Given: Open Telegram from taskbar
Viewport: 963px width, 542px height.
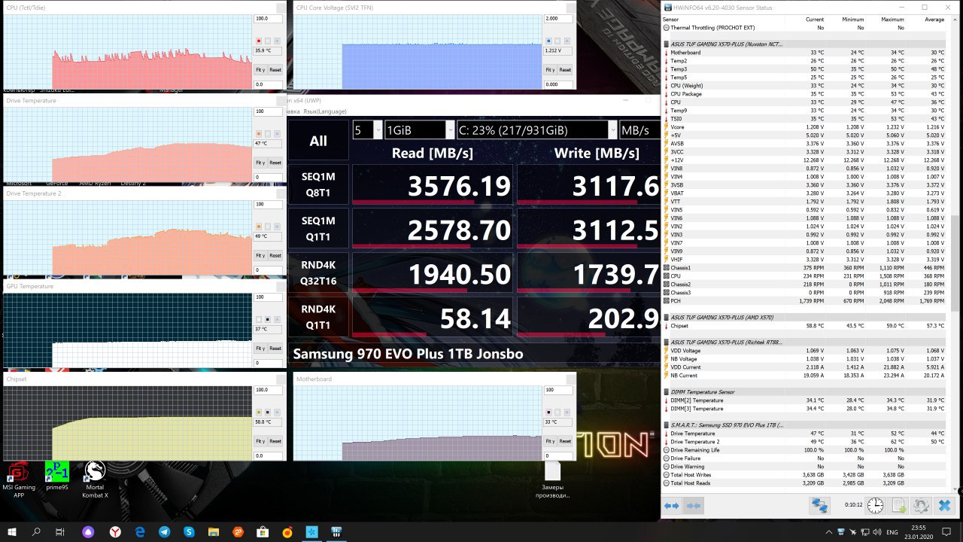Looking at the screenshot, I should click(164, 531).
